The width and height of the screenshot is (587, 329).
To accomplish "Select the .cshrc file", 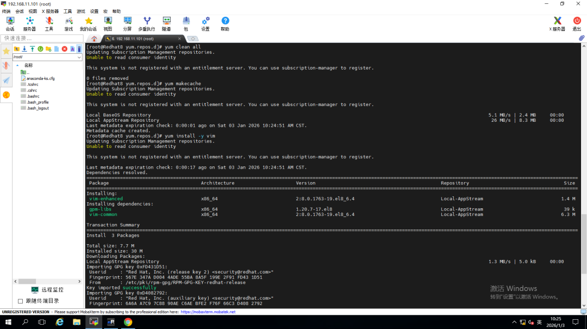I will coord(29,90).
